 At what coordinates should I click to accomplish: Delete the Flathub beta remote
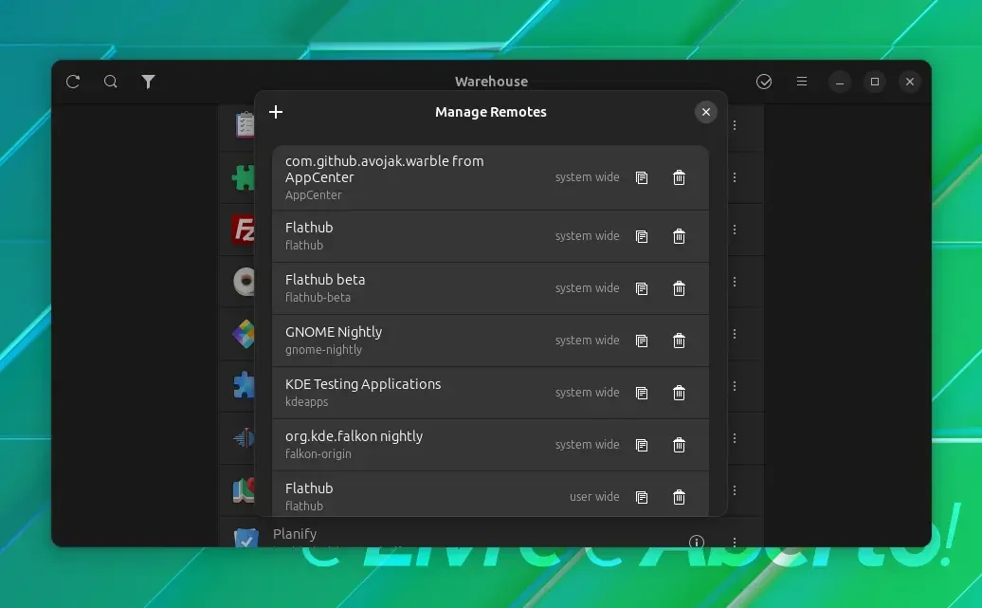pyautogui.click(x=679, y=288)
